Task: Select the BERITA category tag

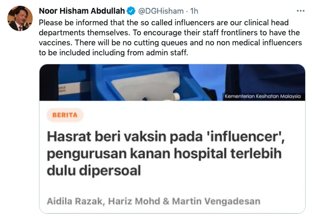Action: 65,115
